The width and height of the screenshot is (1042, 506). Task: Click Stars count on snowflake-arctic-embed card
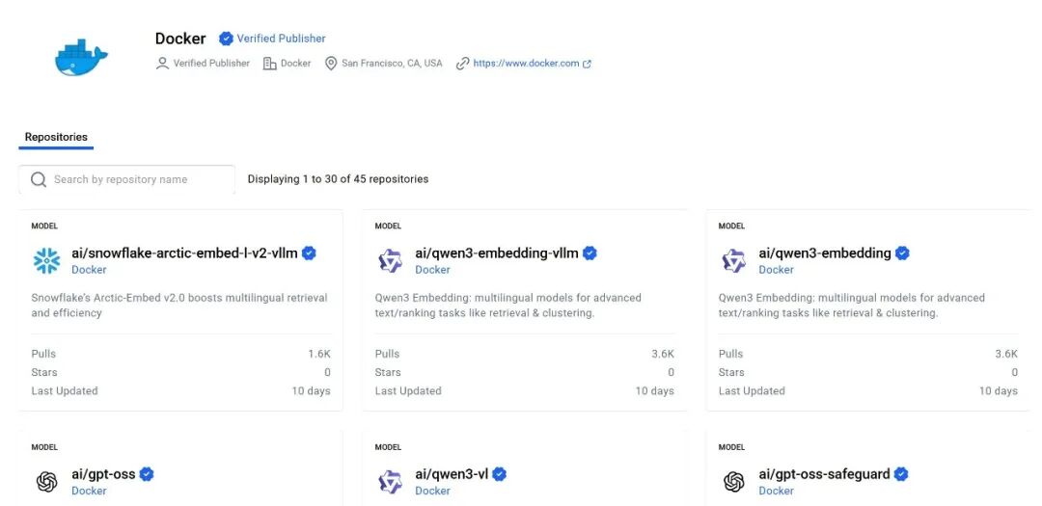(327, 373)
